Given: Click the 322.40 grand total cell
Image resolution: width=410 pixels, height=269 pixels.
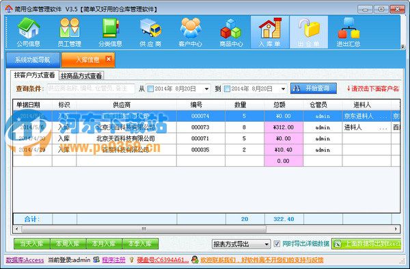Looking at the screenshot, I should [x=284, y=219].
